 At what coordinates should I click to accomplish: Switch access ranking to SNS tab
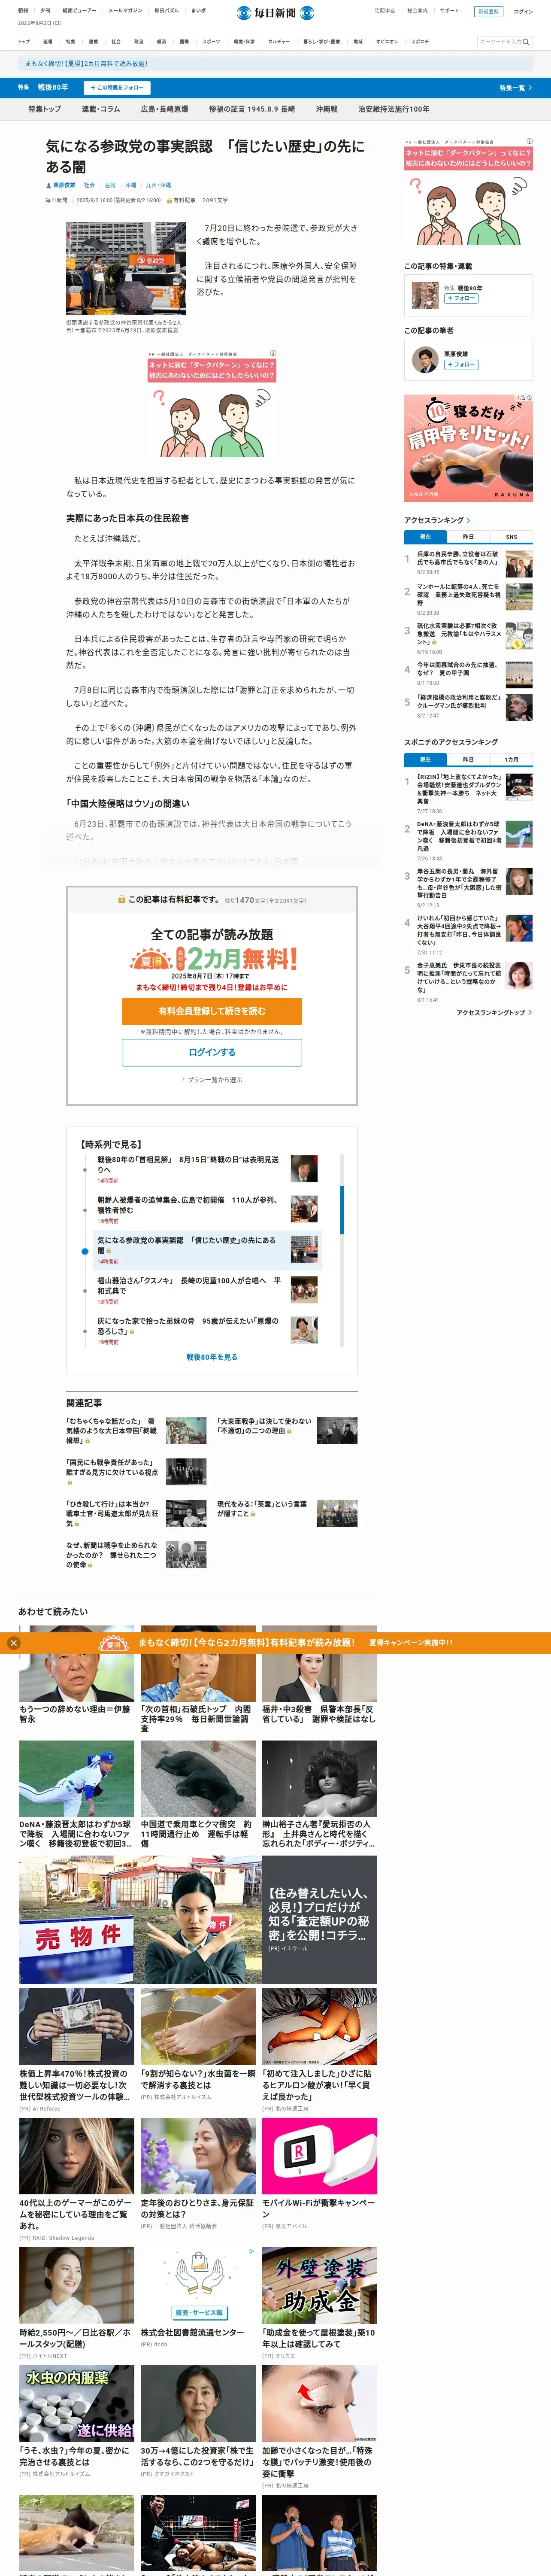coord(511,537)
